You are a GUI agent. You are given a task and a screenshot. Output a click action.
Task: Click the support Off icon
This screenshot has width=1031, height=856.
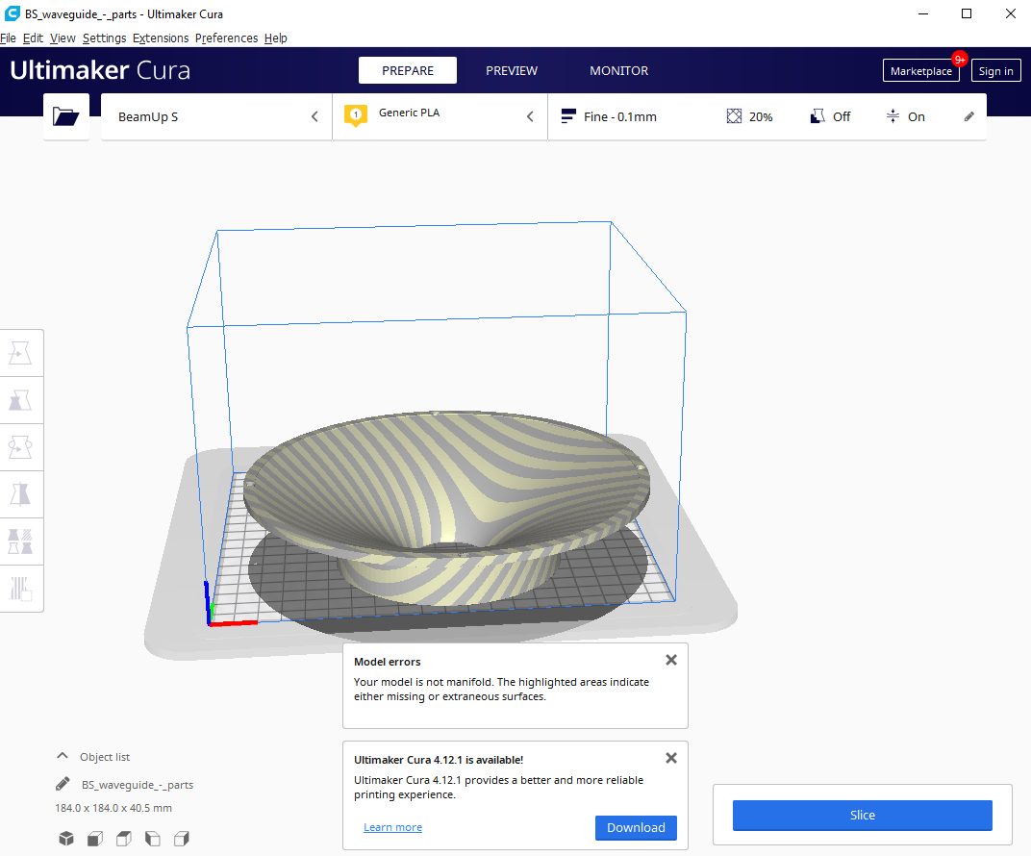[817, 116]
